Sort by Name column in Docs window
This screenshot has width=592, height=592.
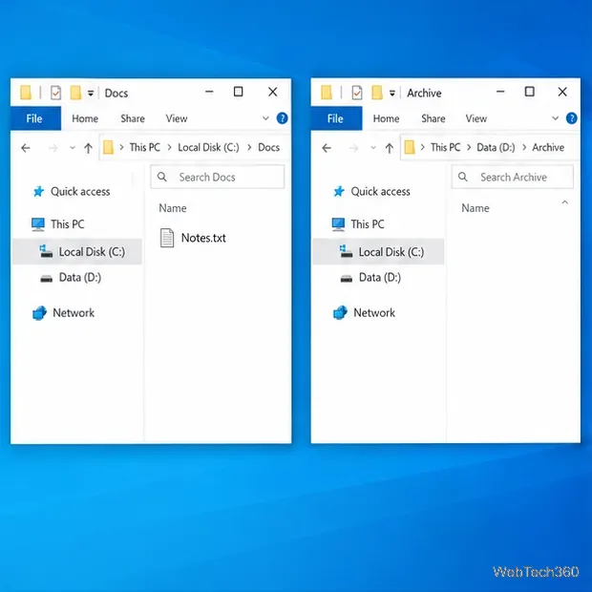point(173,208)
